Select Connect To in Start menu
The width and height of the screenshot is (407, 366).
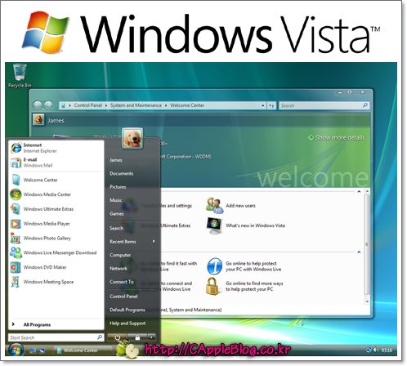(122, 282)
